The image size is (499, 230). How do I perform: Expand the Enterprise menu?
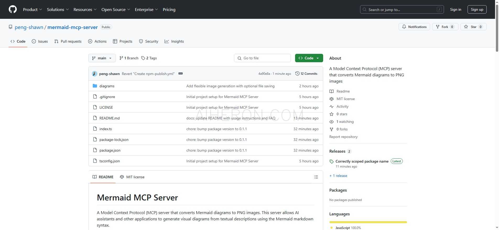coord(146,9)
